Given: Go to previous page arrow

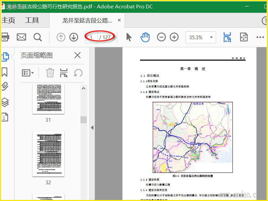Looking at the screenshot, I should (61, 37).
